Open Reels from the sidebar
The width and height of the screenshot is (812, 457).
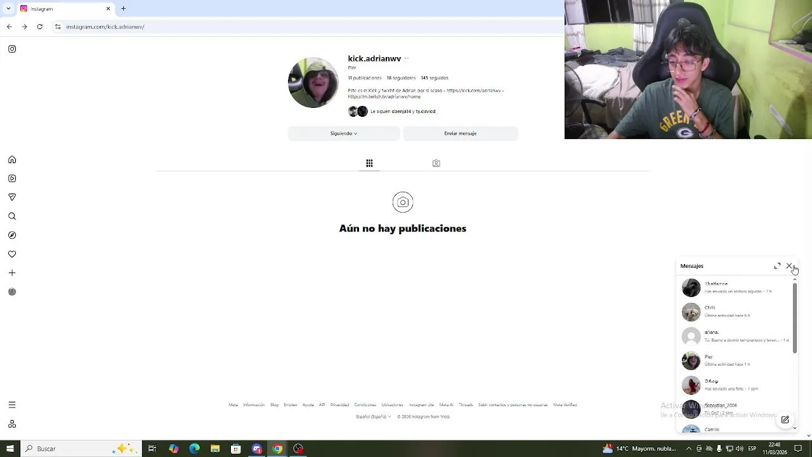(x=12, y=178)
